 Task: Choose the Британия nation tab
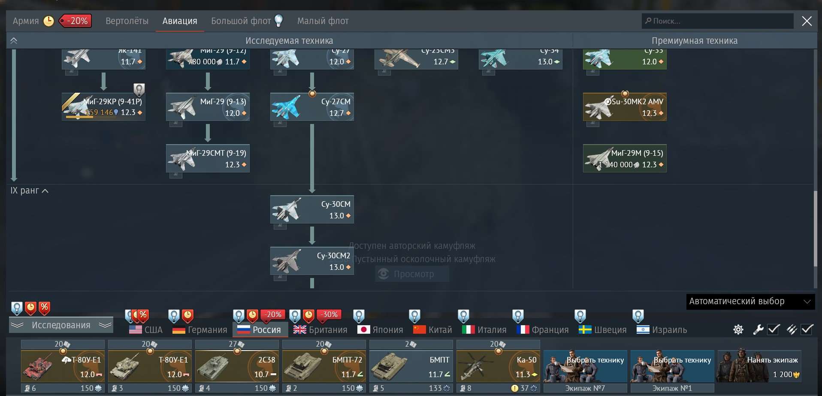320,330
